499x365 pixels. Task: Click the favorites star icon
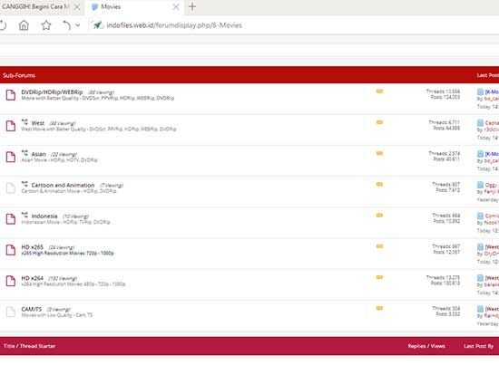click(46, 25)
